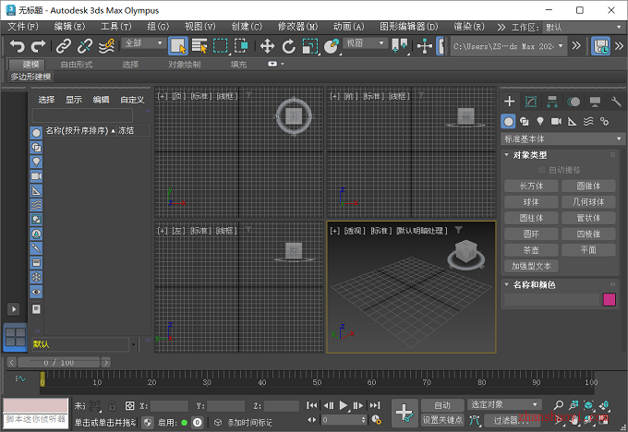Open the 标准基本体 dropdown

(x=562, y=139)
